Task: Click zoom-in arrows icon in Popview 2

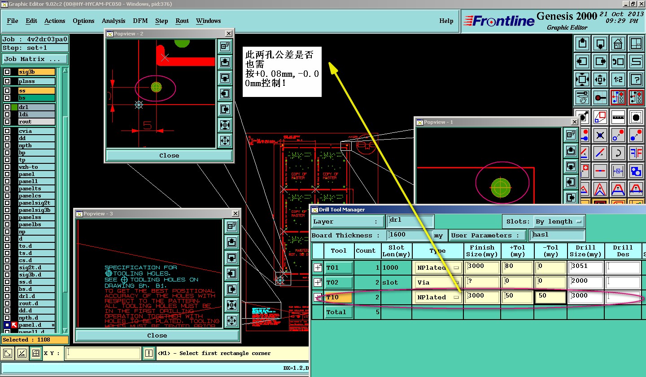Action: [225, 125]
